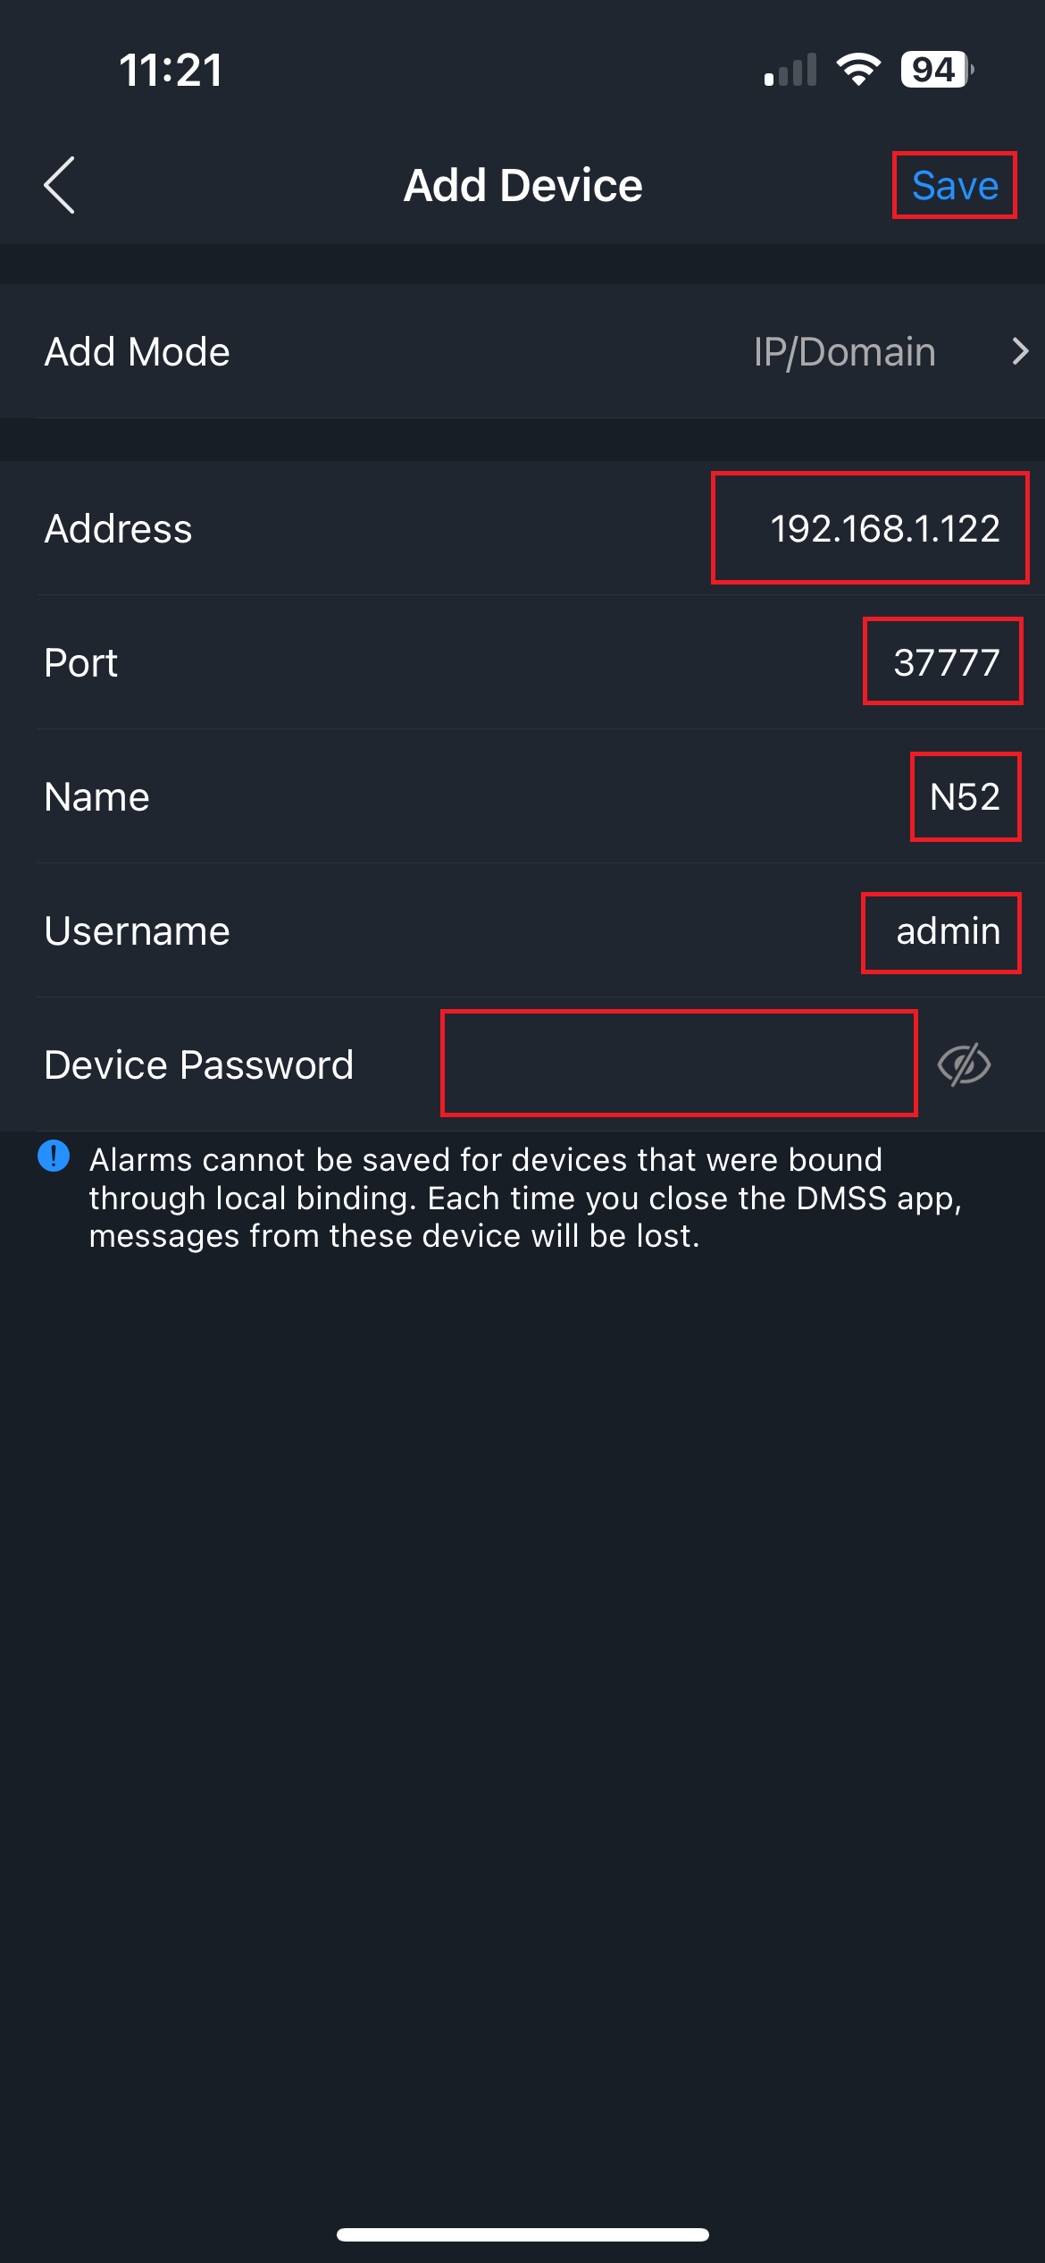Viewport: 1045px width, 2263px height.
Task: Click the blue info alert icon
Action: click(54, 1156)
